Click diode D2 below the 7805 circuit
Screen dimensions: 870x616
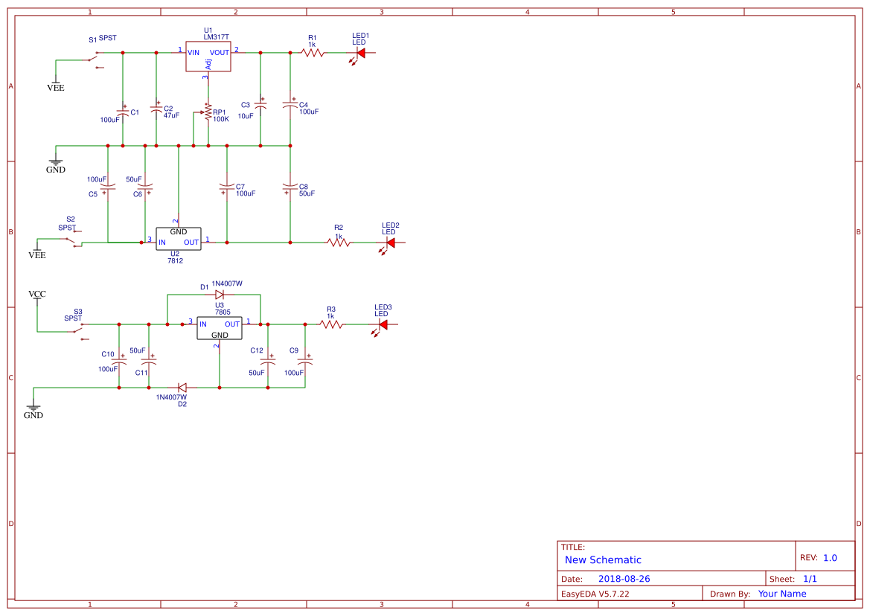183,388
